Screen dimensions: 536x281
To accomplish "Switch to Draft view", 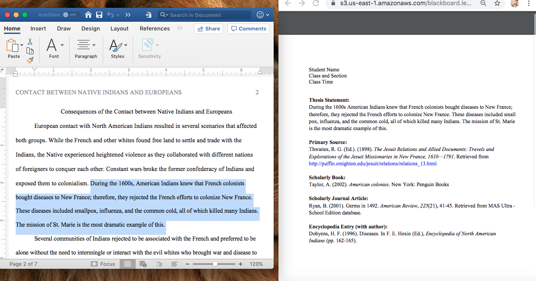I will pos(174,264).
